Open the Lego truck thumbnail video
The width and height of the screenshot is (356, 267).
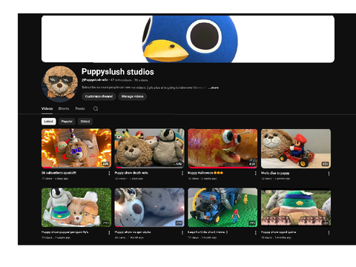pos(222,208)
